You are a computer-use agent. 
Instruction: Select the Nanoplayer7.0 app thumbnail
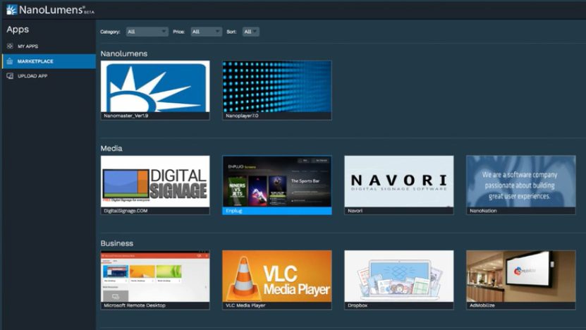tap(276, 86)
